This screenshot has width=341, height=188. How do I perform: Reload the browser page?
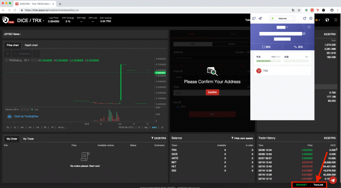[x=15, y=10]
